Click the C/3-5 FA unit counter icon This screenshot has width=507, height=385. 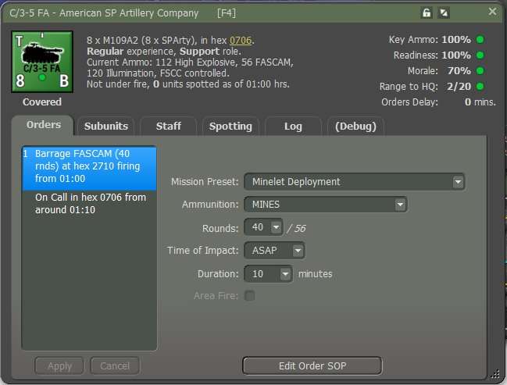(42, 63)
